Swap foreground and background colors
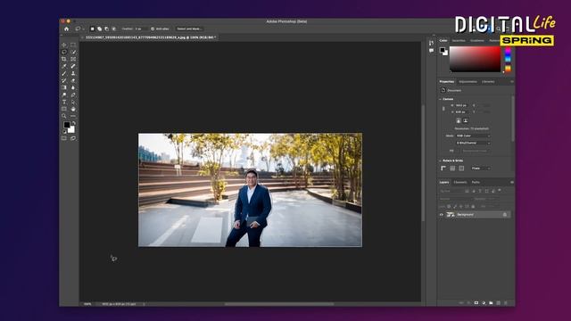 pyautogui.click(x=74, y=123)
